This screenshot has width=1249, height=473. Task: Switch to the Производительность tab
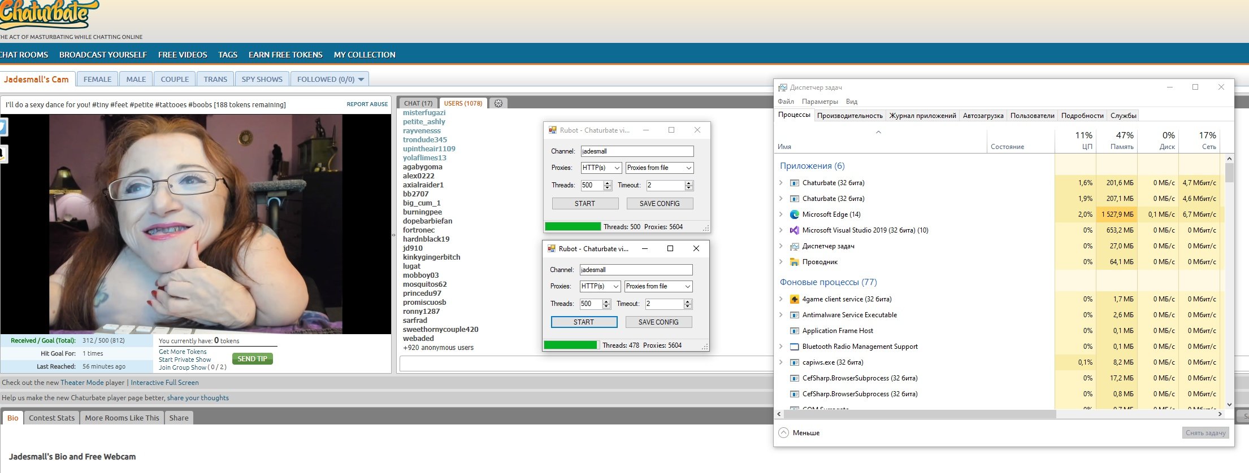(849, 116)
